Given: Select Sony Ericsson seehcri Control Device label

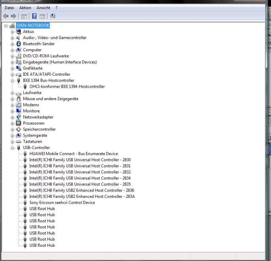Looking at the screenshot, I should point(62,203).
